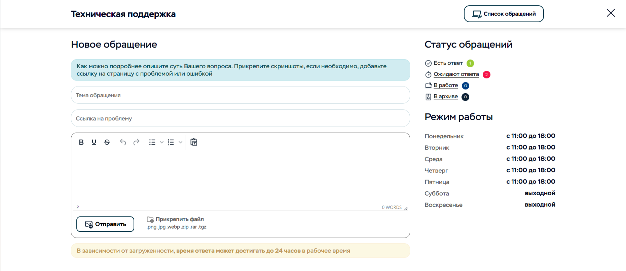626x271 pixels.
Task: Click the paste-as-text clipboard icon
Action: [194, 142]
